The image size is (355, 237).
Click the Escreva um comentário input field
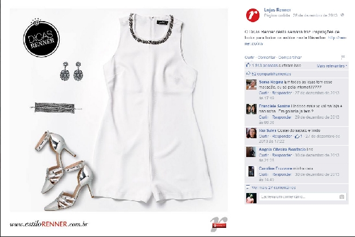pyautogui.click(x=303, y=197)
